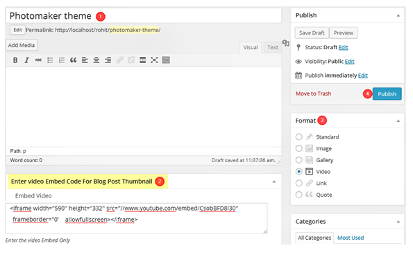Open distraction-free fullscreen mode
Screen dimensions: 413x255
click(x=154, y=60)
